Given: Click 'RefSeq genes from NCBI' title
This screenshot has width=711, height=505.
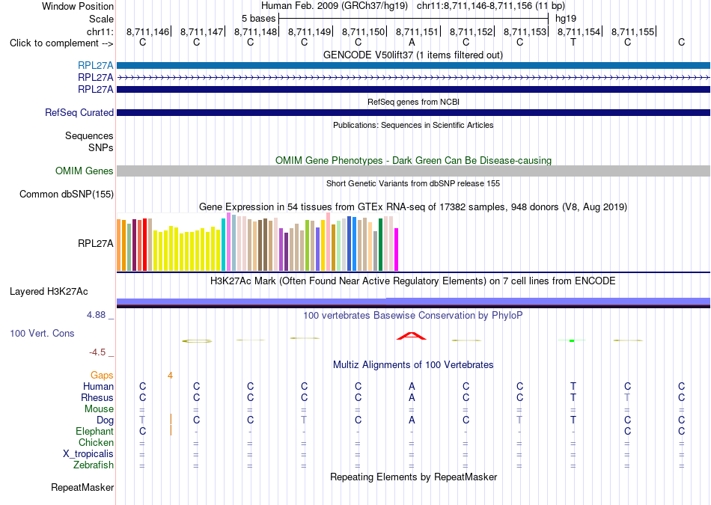Looking at the screenshot, I should 413,102.
